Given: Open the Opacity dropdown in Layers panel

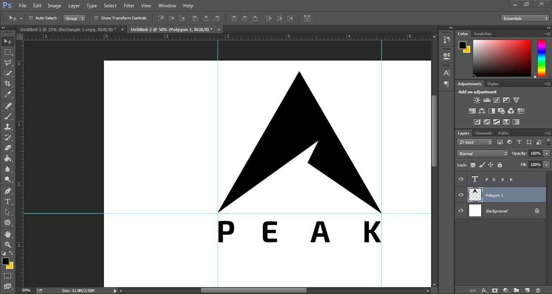Looking at the screenshot, I should pyautogui.click(x=546, y=153).
